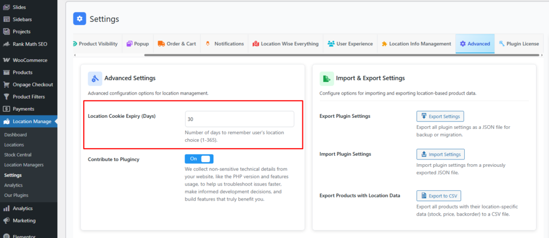This screenshot has height=238, width=549.
Task: Click the Rank Math SEO sidebar icon
Action: point(6,44)
